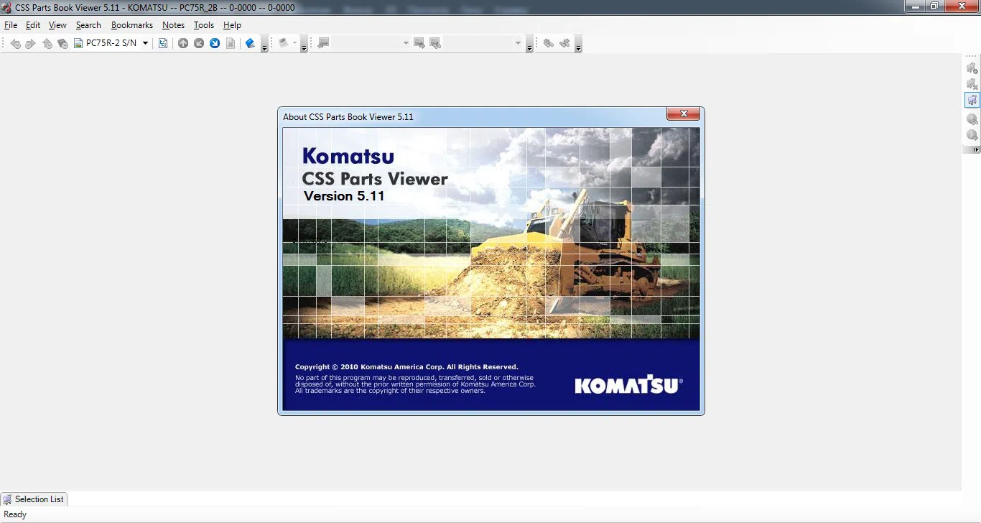This screenshot has height=523, width=981.
Task: Open the Bookmarks menu
Action: pyautogui.click(x=132, y=25)
